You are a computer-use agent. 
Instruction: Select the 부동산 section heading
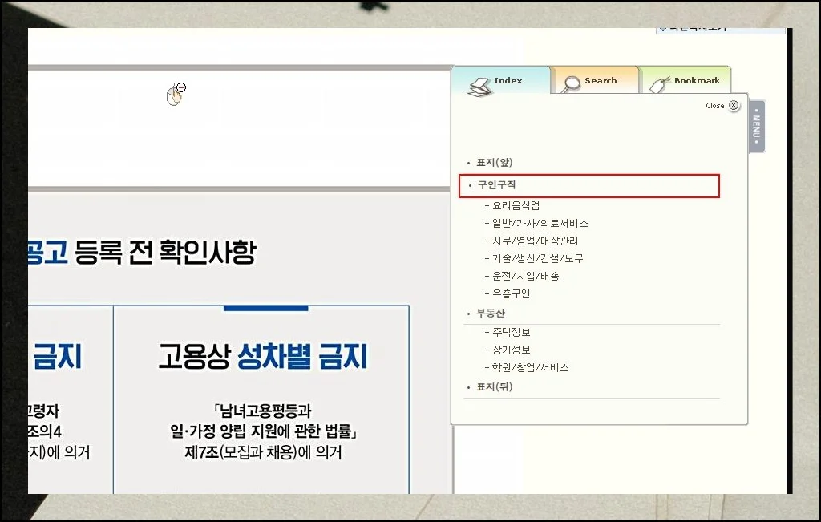[491, 314]
